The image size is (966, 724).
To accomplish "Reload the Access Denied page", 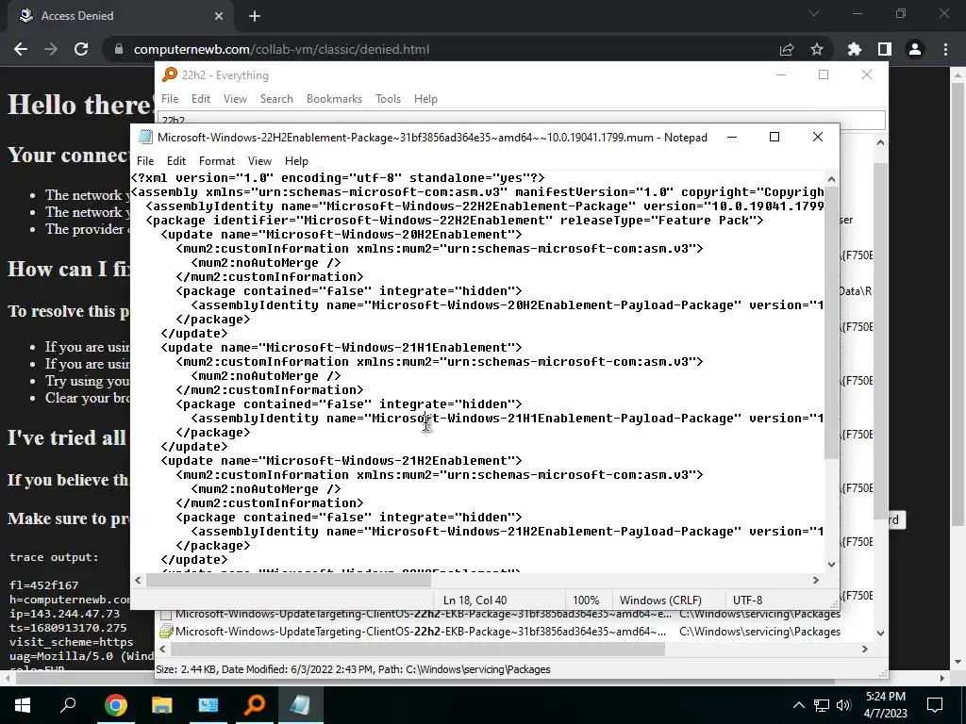I will pyautogui.click(x=81, y=49).
